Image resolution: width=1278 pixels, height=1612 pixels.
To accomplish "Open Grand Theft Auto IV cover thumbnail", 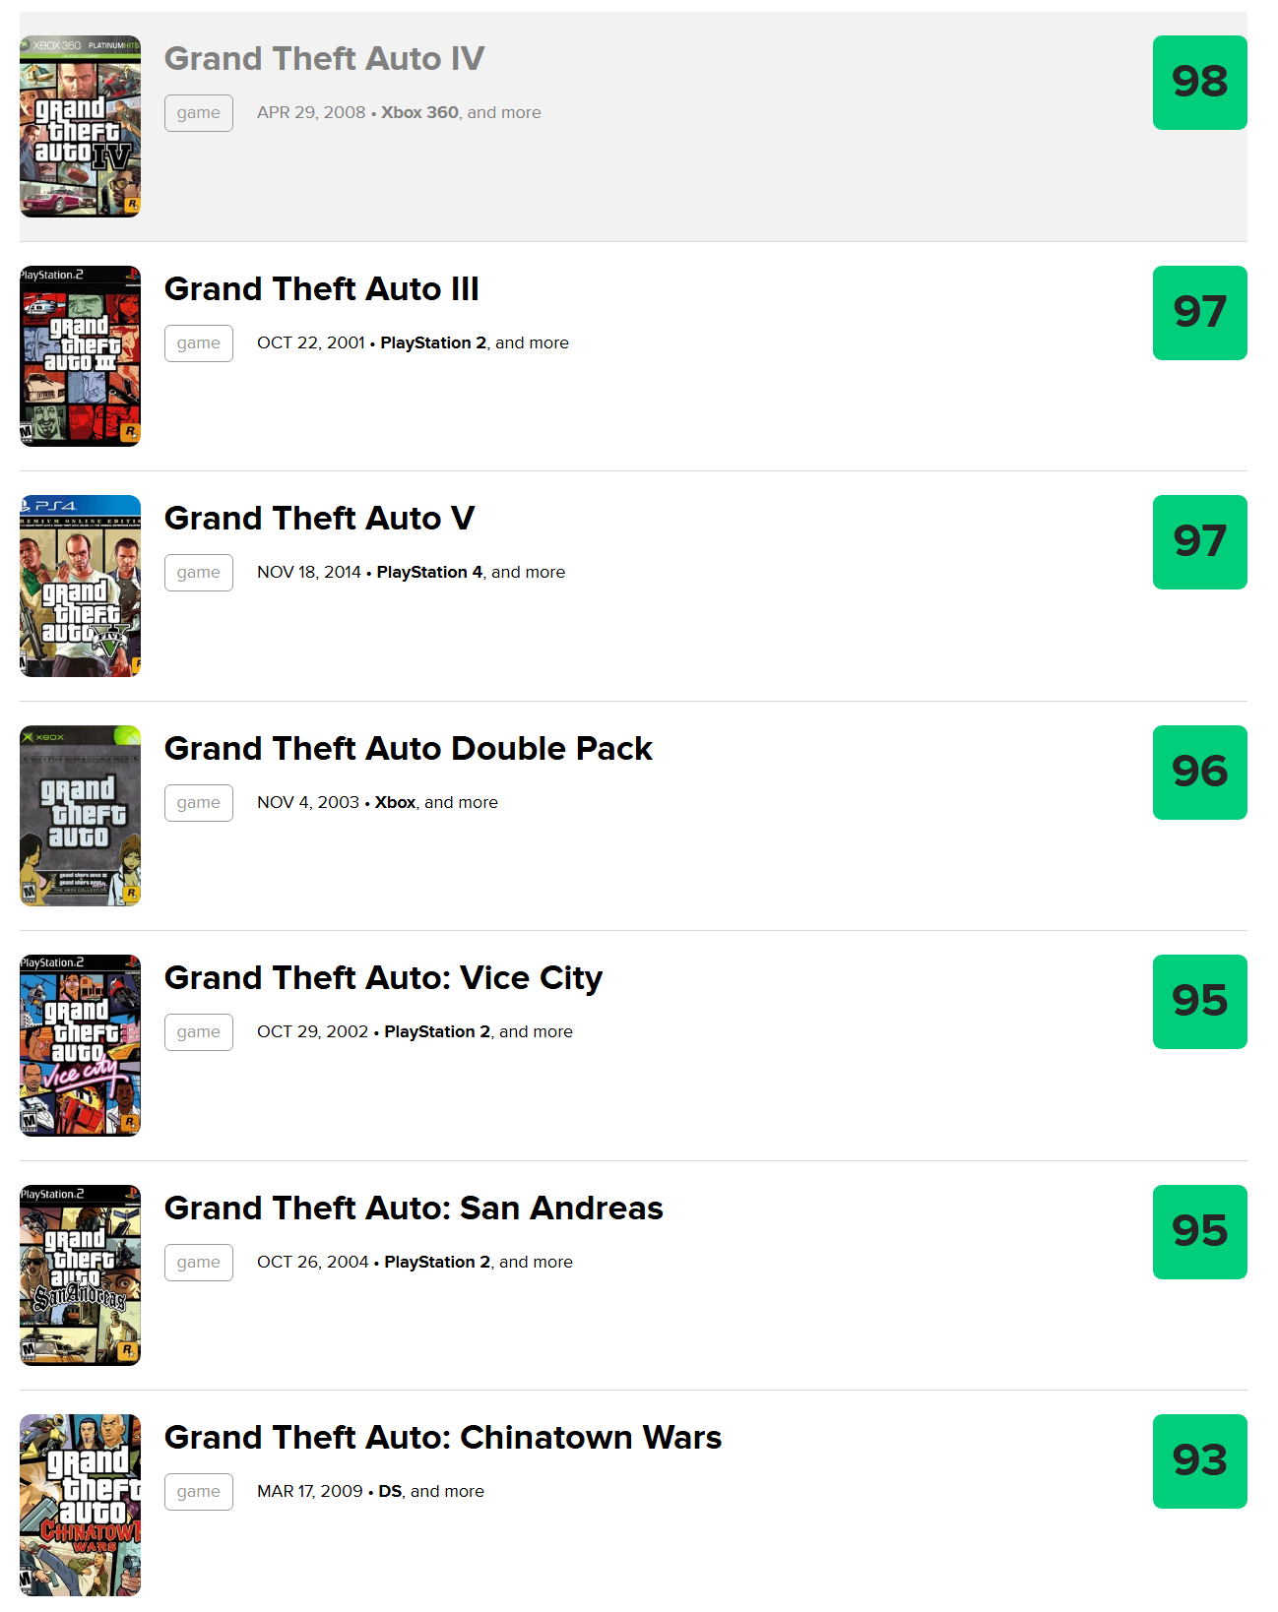I will coord(80,126).
